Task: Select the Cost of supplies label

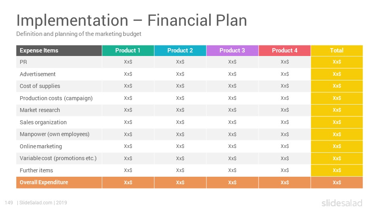Action: click(40, 86)
